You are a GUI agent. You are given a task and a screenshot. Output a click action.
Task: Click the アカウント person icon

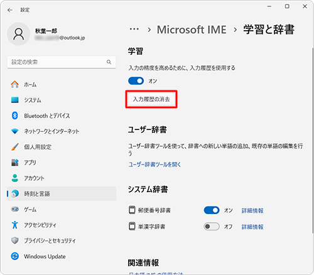[15, 178]
